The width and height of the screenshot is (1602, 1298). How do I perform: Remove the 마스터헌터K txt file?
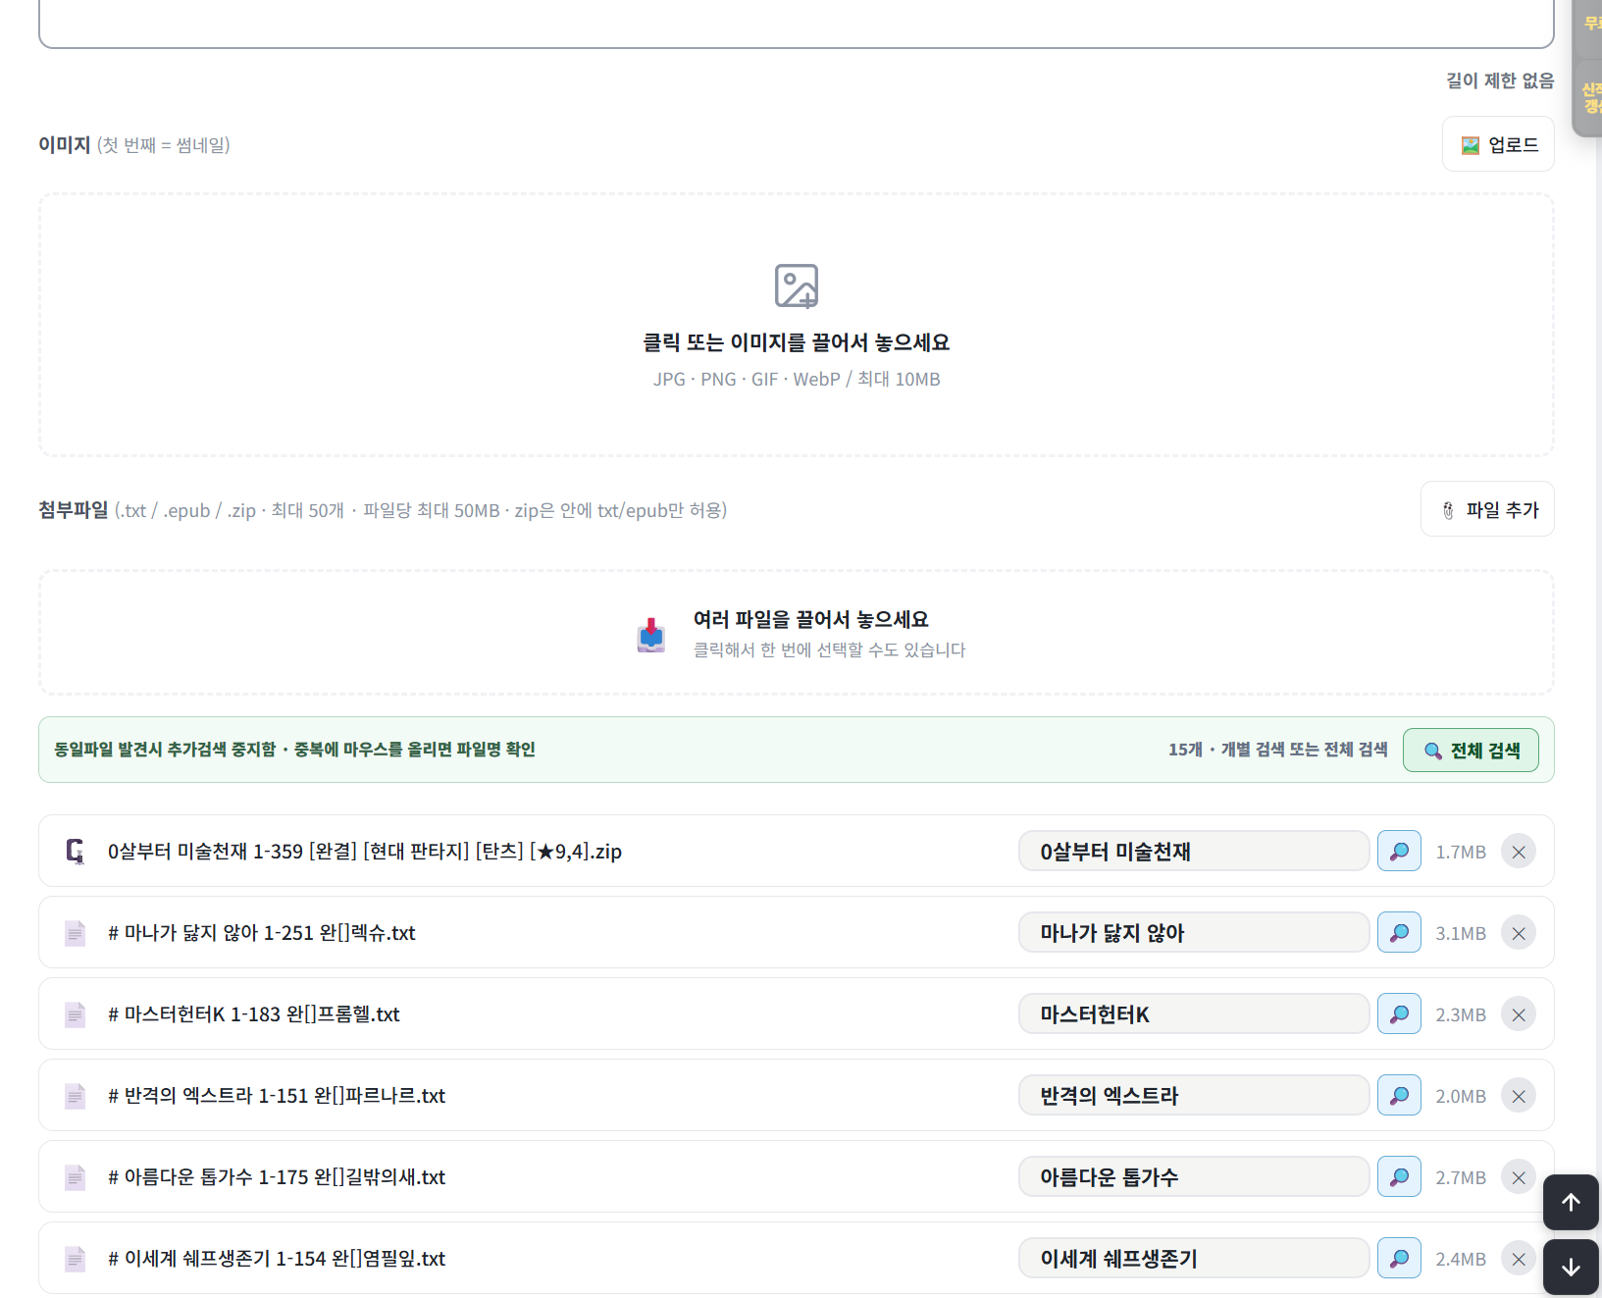(x=1519, y=1014)
